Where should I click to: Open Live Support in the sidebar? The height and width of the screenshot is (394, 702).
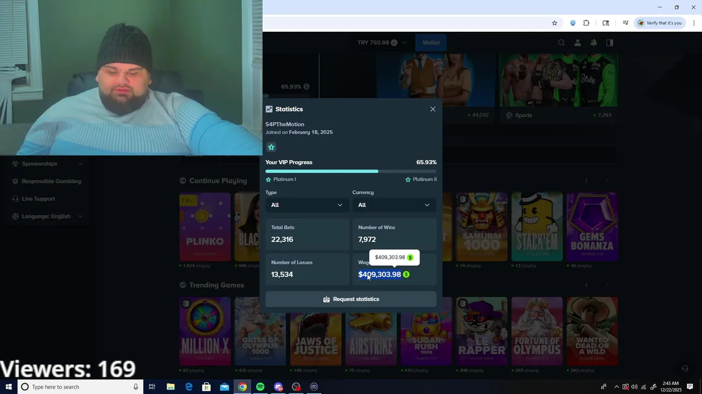(x=47, y=199)
